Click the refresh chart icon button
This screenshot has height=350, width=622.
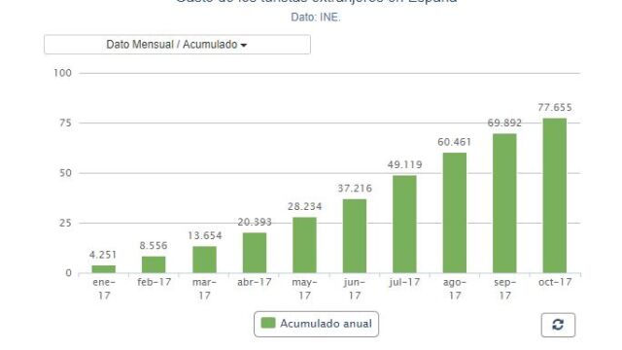558,325
